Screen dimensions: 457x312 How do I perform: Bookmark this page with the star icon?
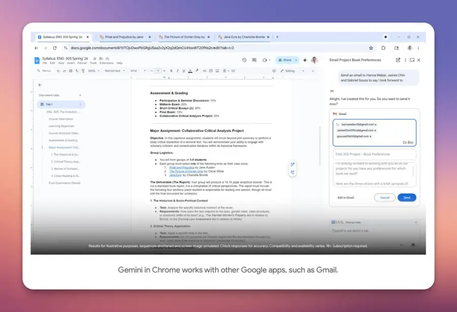(371, 48)
